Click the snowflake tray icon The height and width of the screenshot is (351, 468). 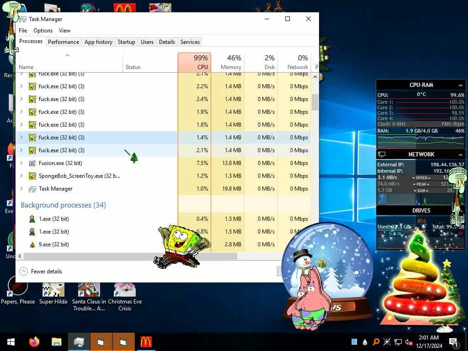tap(387, 342)
